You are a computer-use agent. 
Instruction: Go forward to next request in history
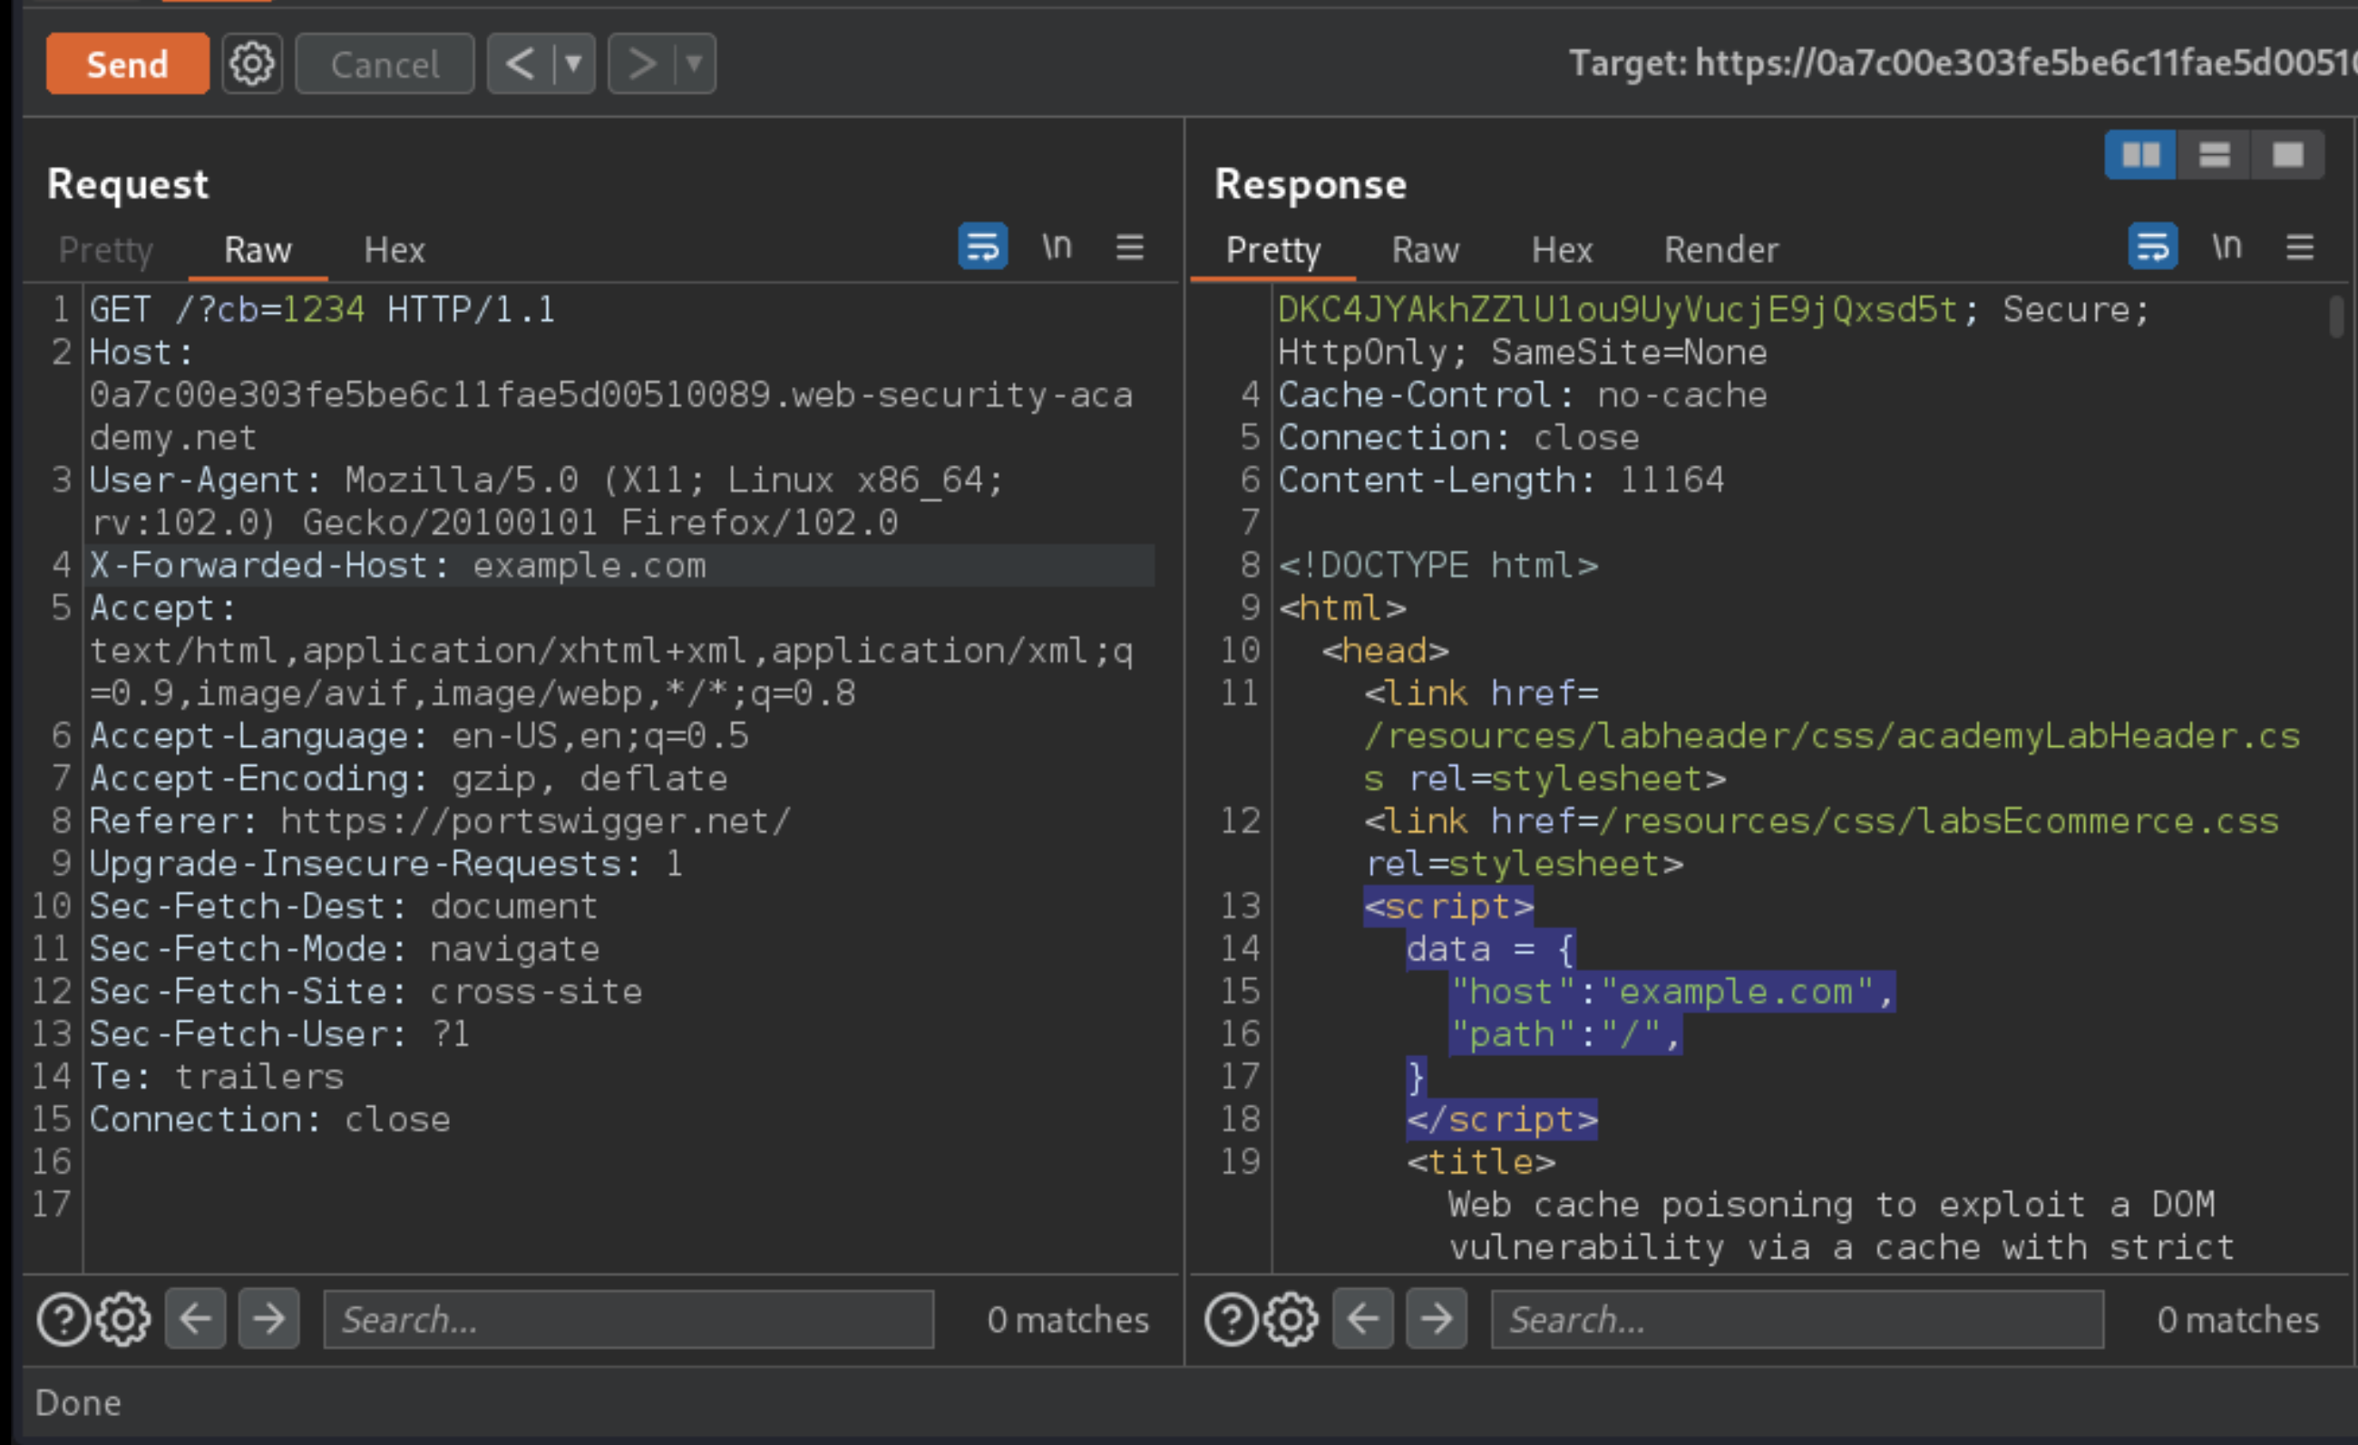(x=642, y=64)
